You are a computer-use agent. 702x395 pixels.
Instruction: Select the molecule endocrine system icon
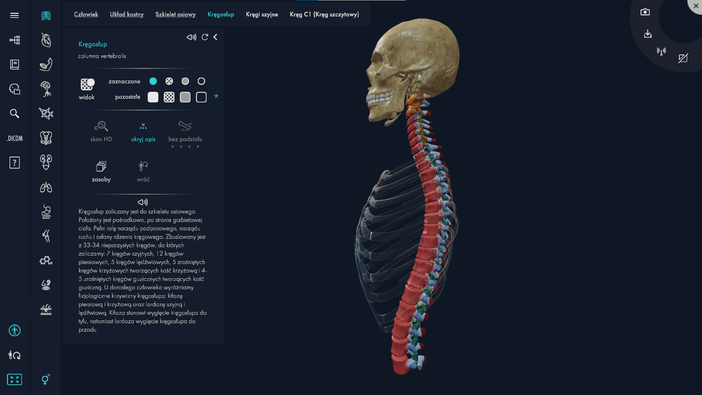pyautogui.click(x=46, y=260)
